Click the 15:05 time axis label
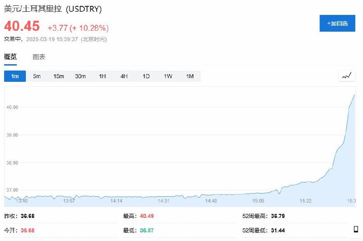The width and height of the screenshot is (363, 241). (x=258, y=201)
